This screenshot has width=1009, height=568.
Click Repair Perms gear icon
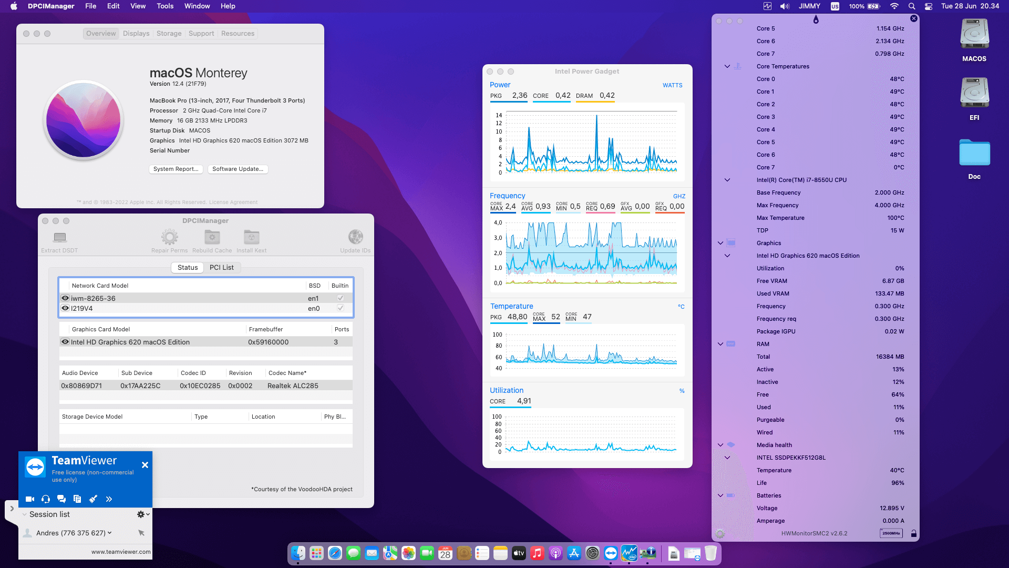pyautogui.click(x=169, y=237)
